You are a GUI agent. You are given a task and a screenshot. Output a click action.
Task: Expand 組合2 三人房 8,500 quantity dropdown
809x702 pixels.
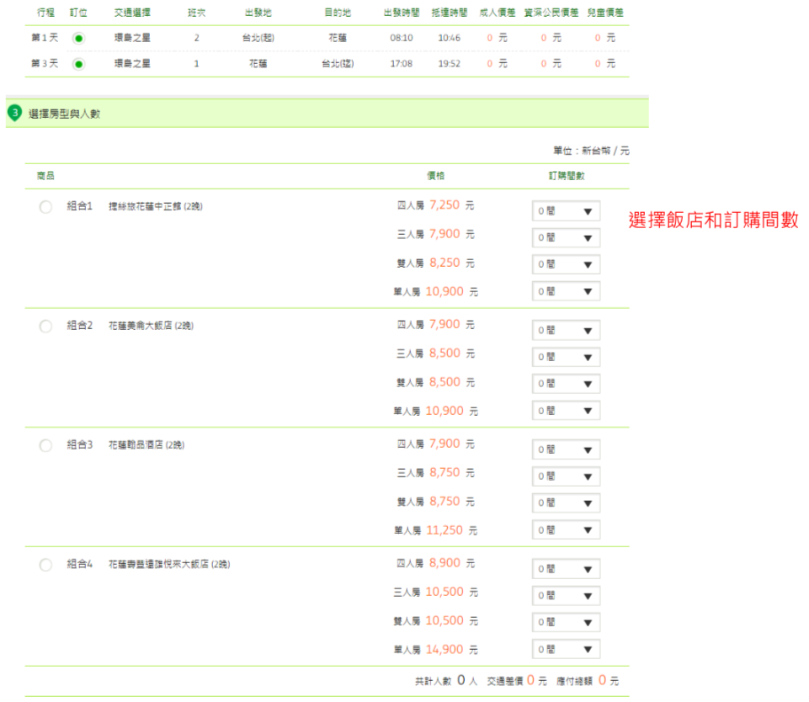566,357
